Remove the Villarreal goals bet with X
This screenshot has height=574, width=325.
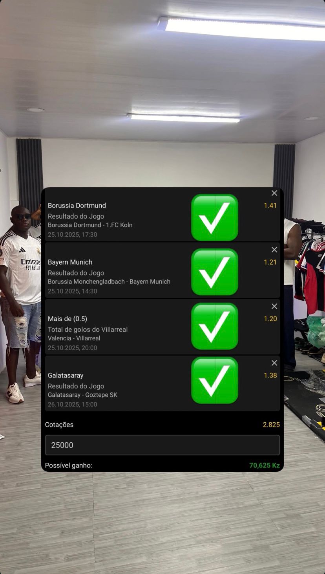point(274,306)
